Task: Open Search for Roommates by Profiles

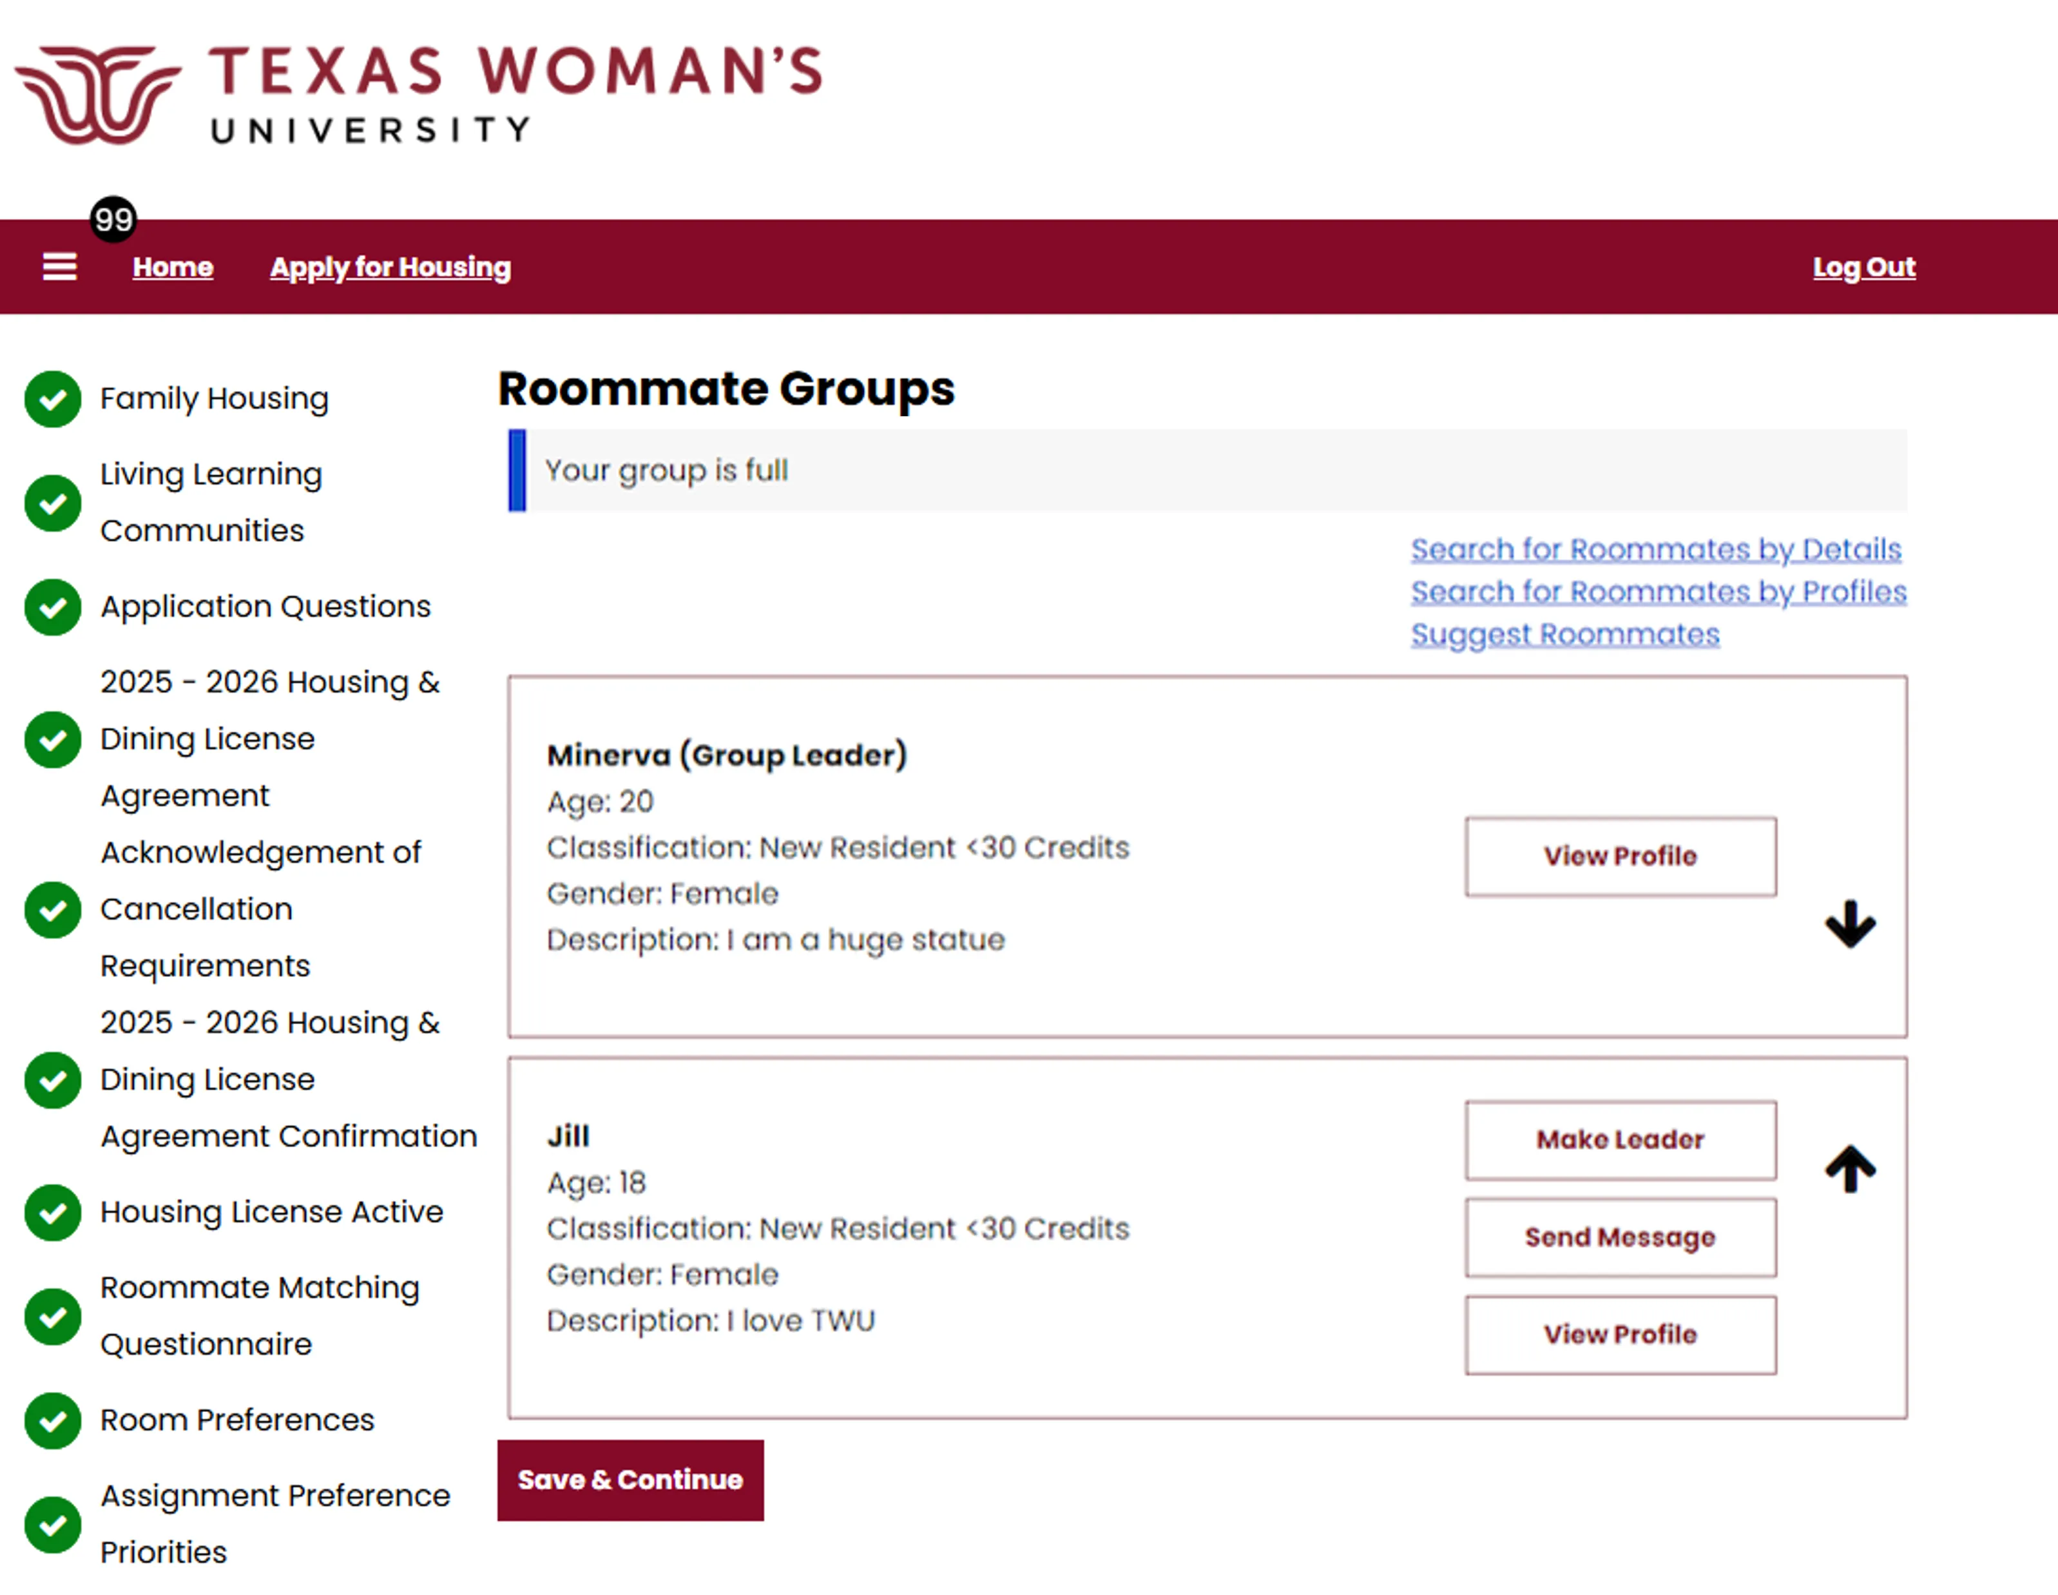Action: tap(1657, 591)
